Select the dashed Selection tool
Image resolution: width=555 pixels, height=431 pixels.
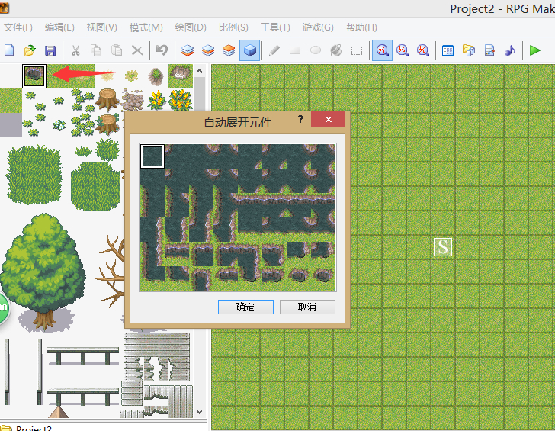357,50
